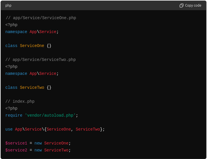Viewport: 207px width, 159px height.
Task: Click the require 'vendor/autoload.php' line
Action: pos(42,115)
